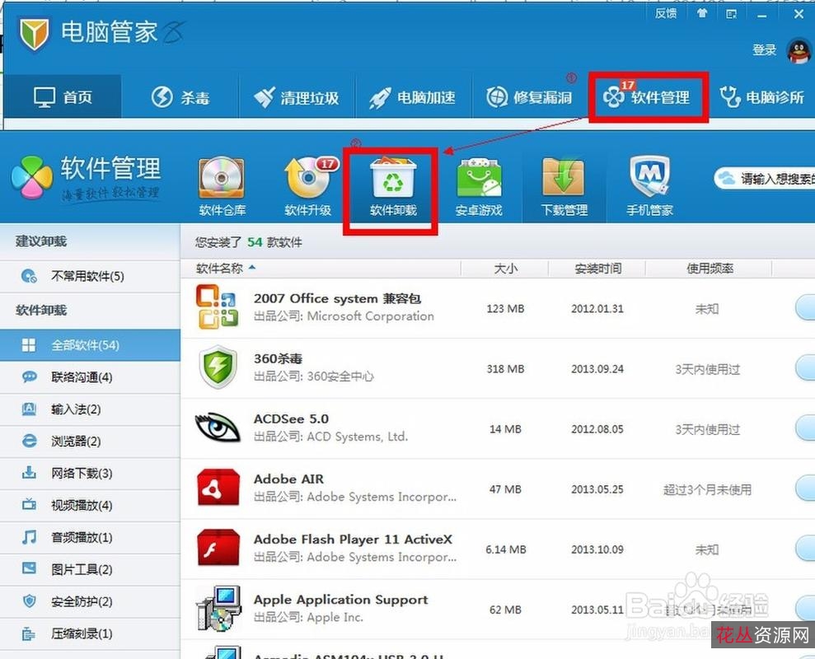This screenshot has width=815, height=659.
Task: Open the 清理垃圾 junk cleanup tool
Action: click(x=297, y=96)
